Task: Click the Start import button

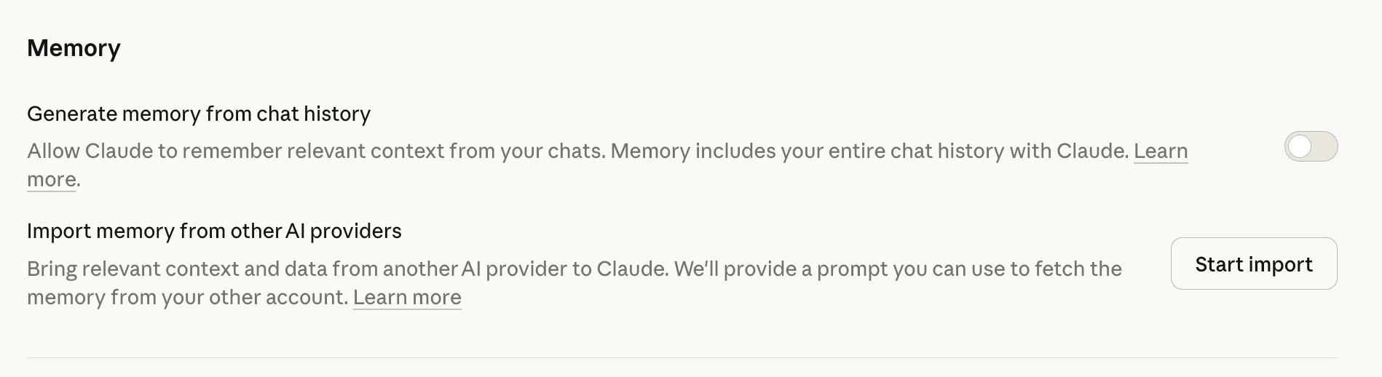Action: tap(1253, 264)
